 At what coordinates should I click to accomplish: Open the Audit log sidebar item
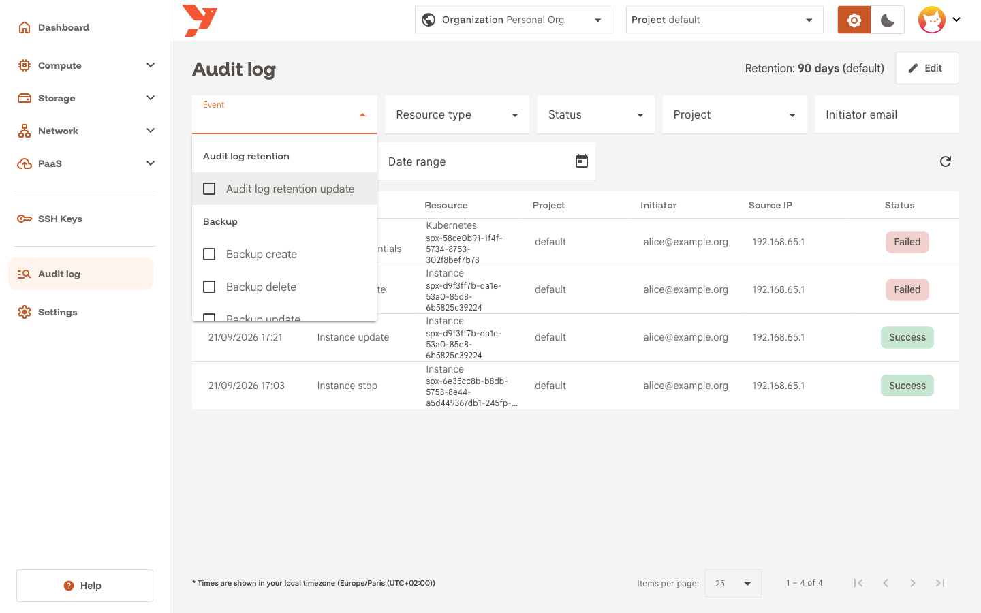(x=80, y=274)
